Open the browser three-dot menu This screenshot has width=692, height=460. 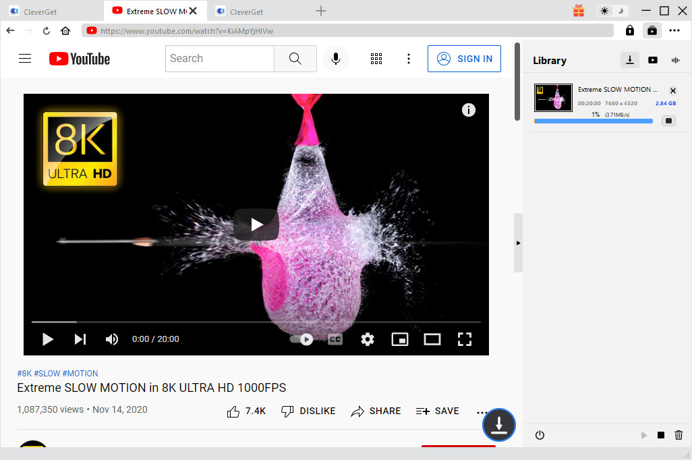point(675,30)
